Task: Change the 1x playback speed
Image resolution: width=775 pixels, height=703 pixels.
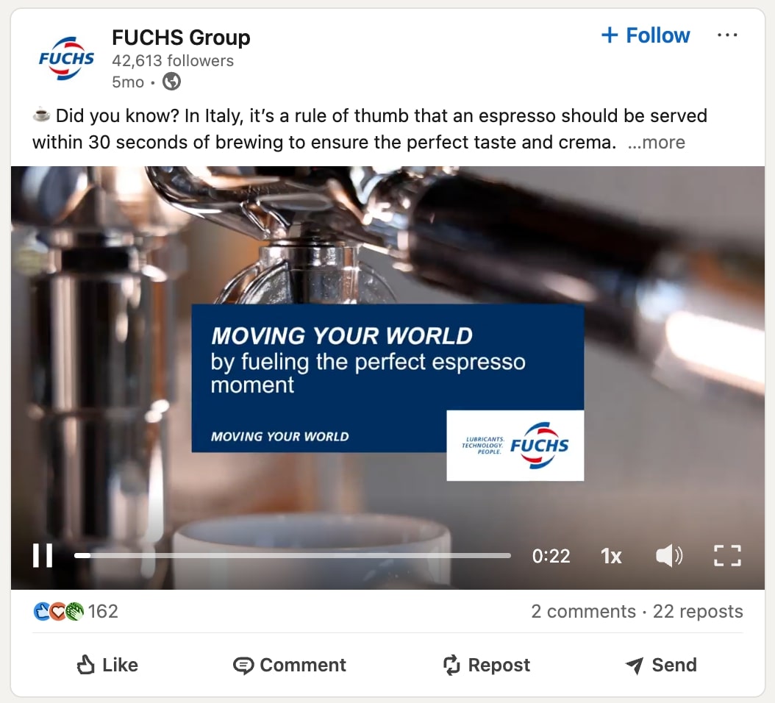Action: (611, 556)
